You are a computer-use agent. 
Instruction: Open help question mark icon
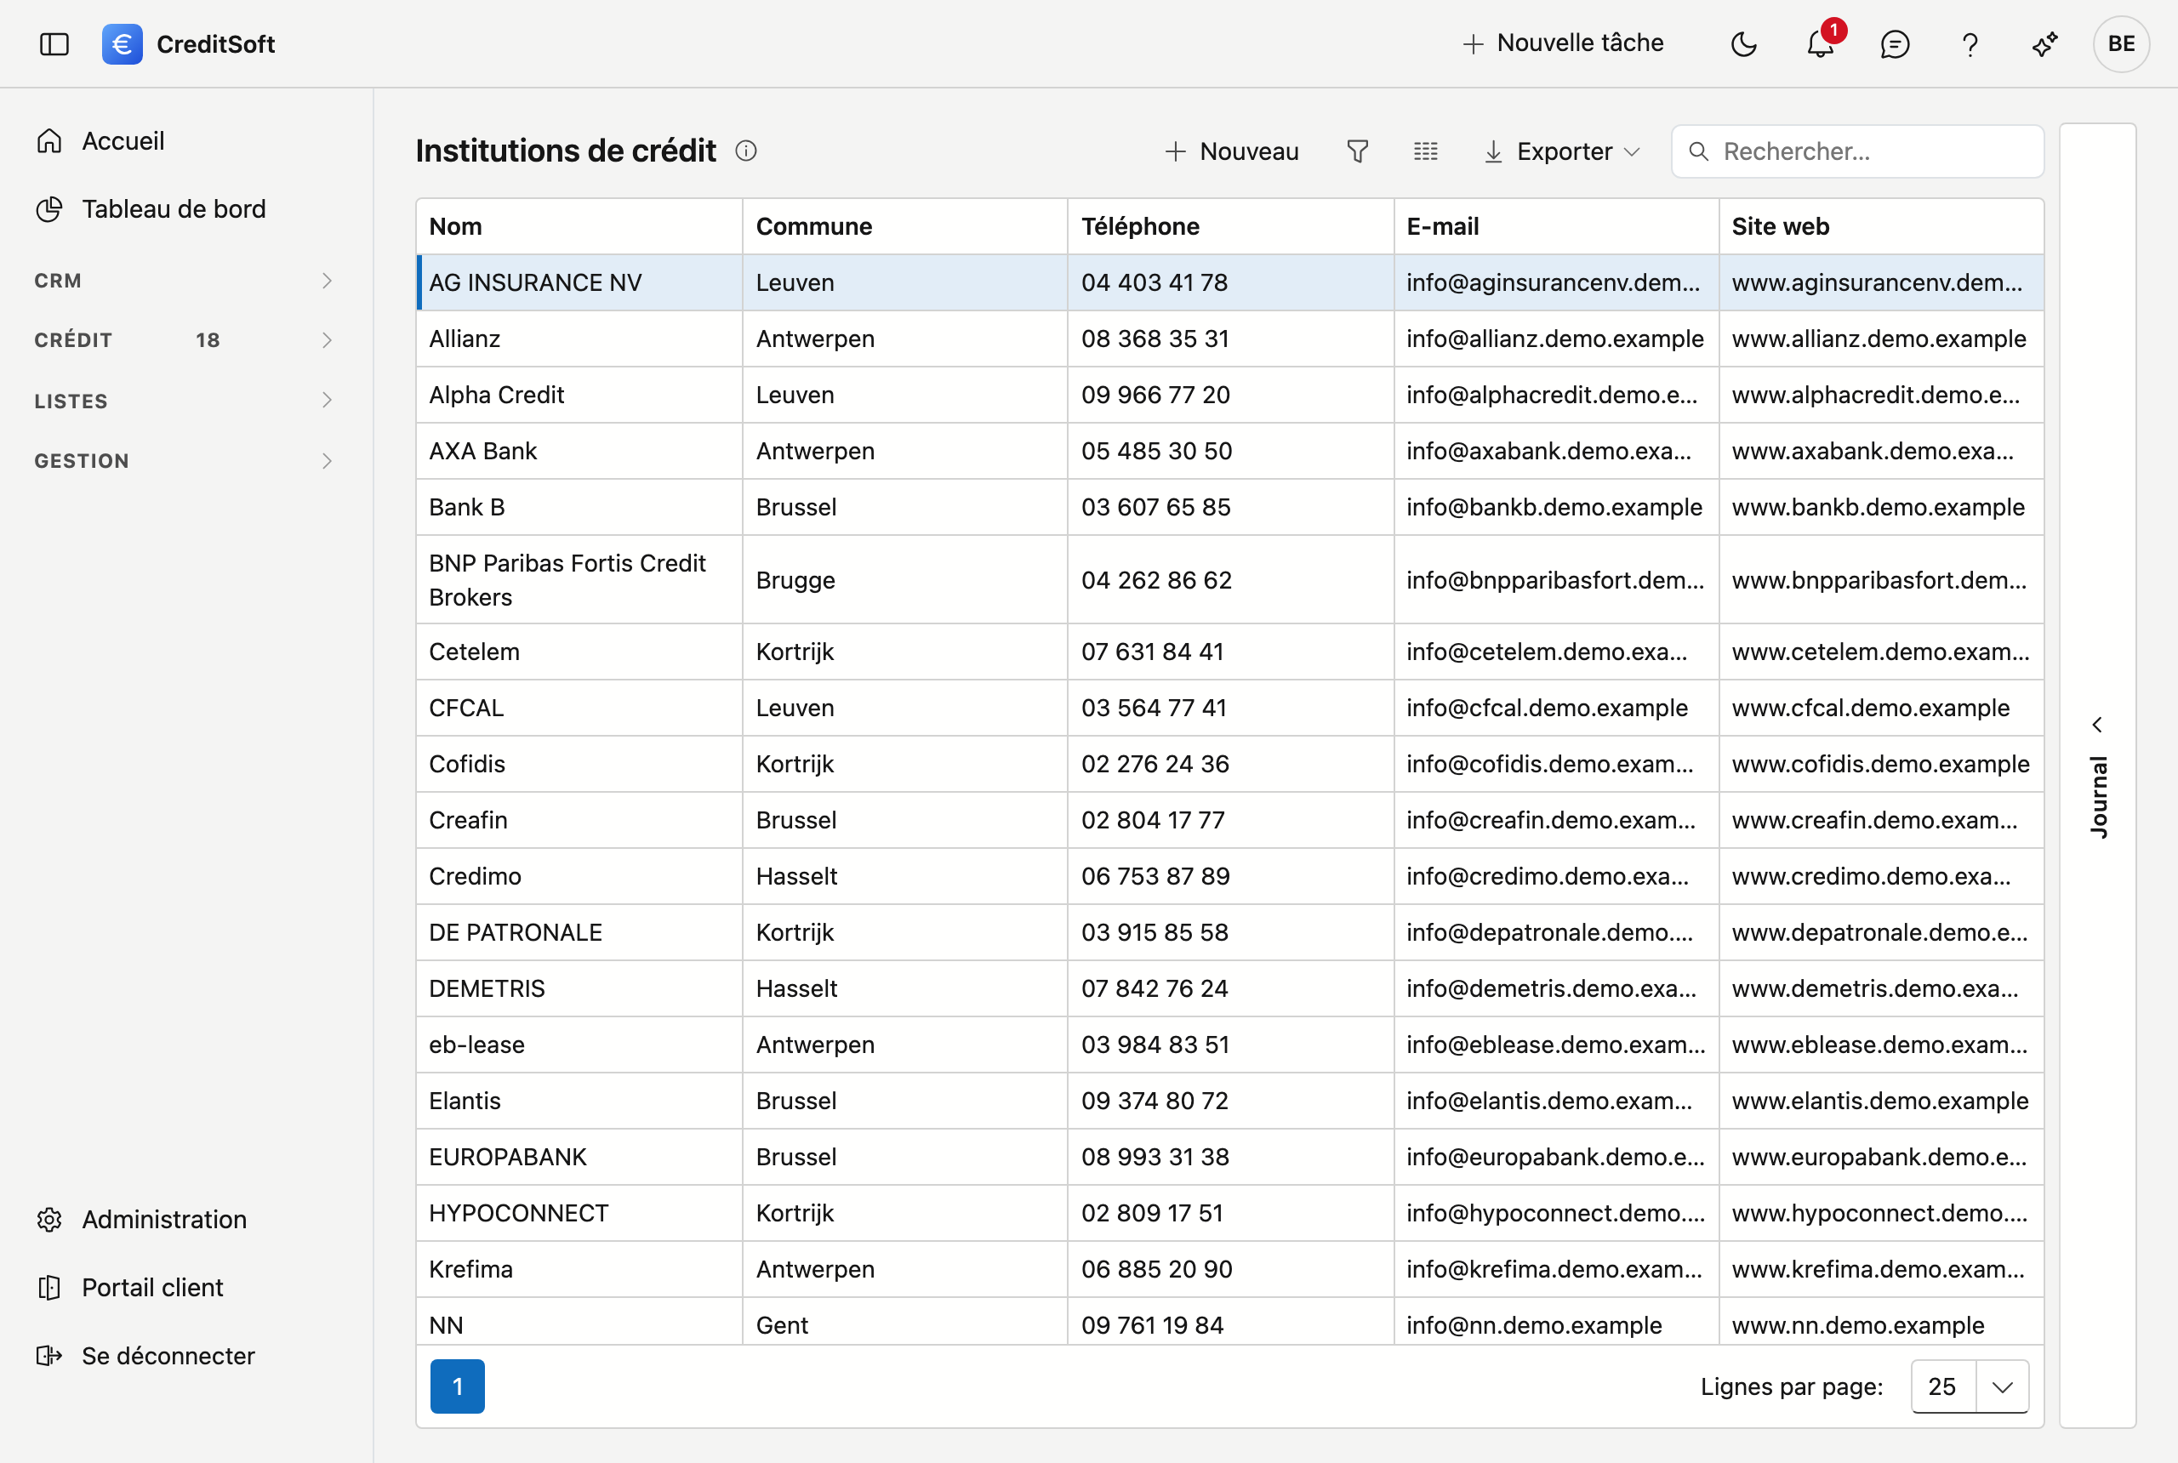[x=1970, y=44]
